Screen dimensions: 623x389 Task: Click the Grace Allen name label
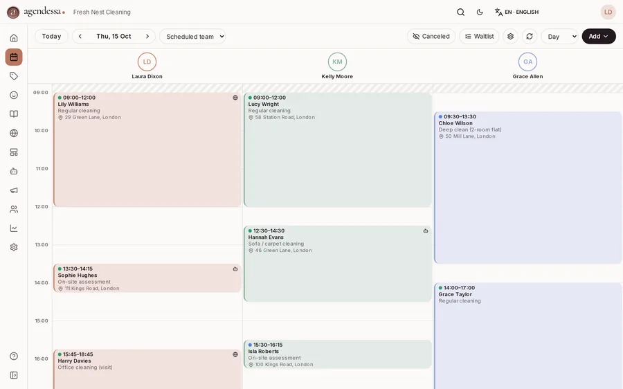click(x=527, y=76)
